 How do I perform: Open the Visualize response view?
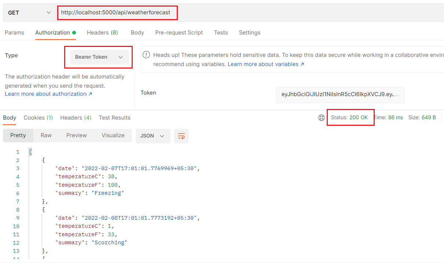[113, 135]
